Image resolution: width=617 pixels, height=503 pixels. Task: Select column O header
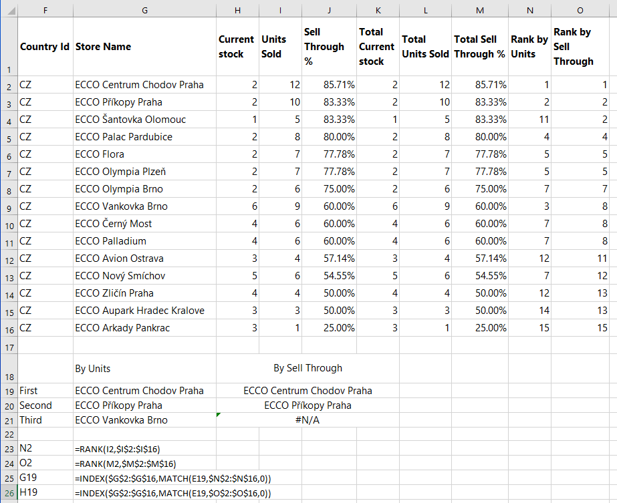[x=580, y=10]
